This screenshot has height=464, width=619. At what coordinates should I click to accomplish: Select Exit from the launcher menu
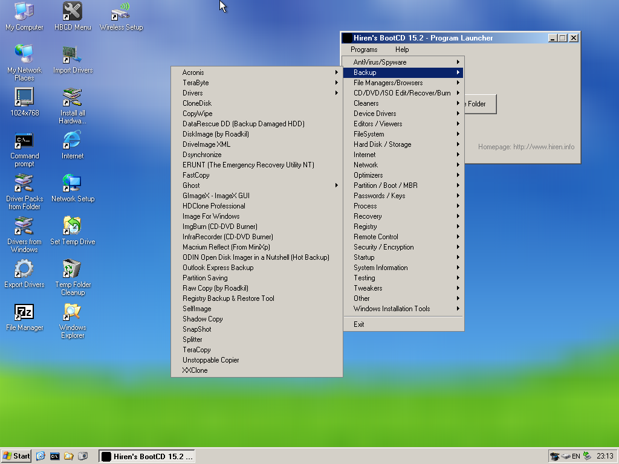(x=358, y=324)
